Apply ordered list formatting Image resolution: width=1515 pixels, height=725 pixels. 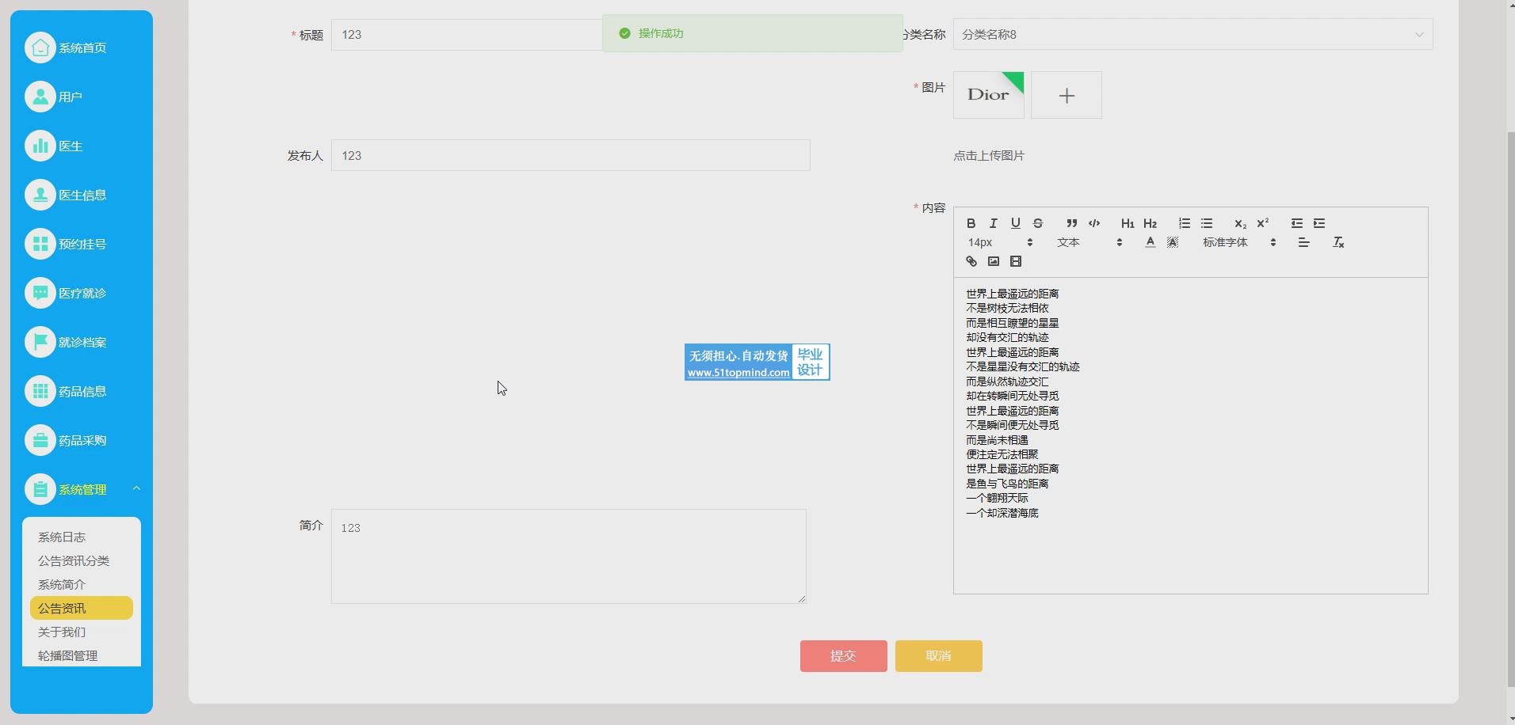click(1184, 223)
